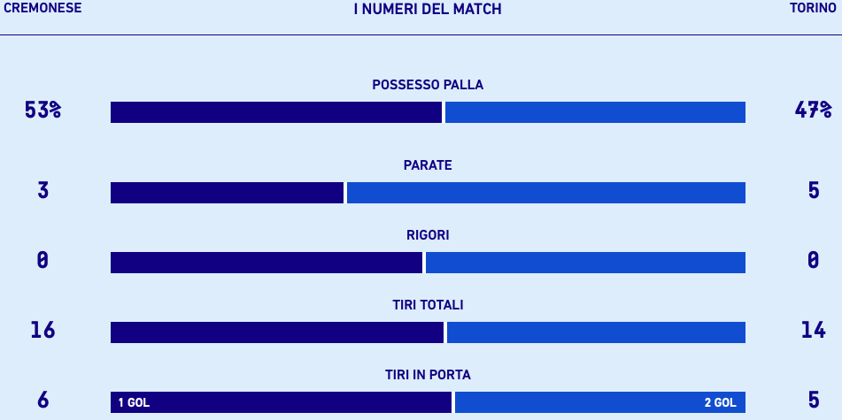Click Cremonese's 53% possession value
Screen dimensions: 842x420
(42, 111)
